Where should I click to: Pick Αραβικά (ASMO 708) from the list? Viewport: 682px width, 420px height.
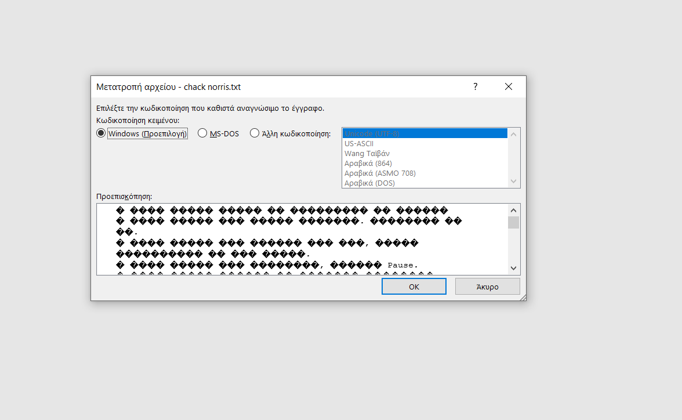tap(425, 173)
